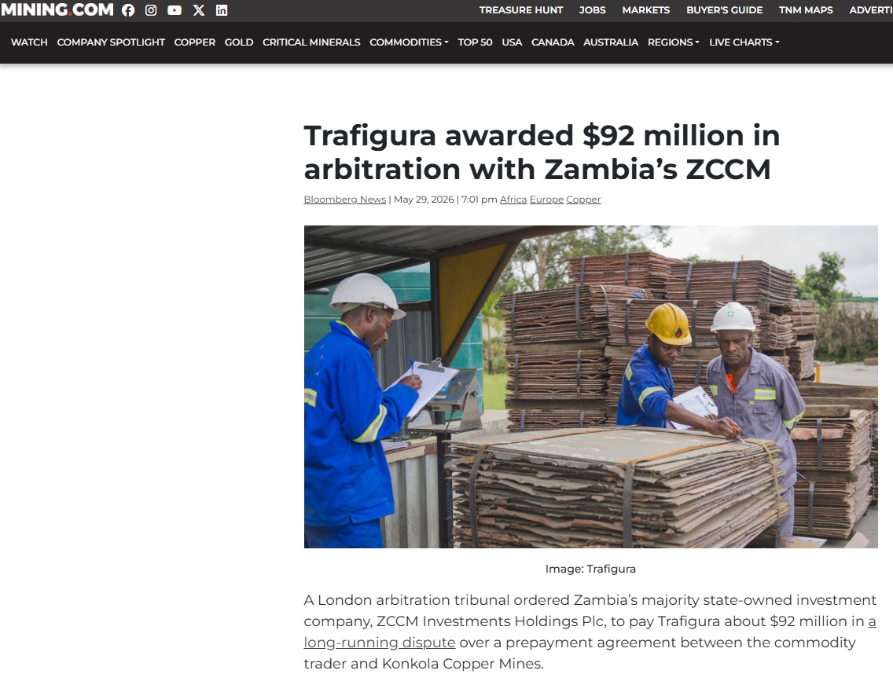Click the Europe tag link
The height and width of the screenshot is (674, 893).
click(x=546, y=200)
